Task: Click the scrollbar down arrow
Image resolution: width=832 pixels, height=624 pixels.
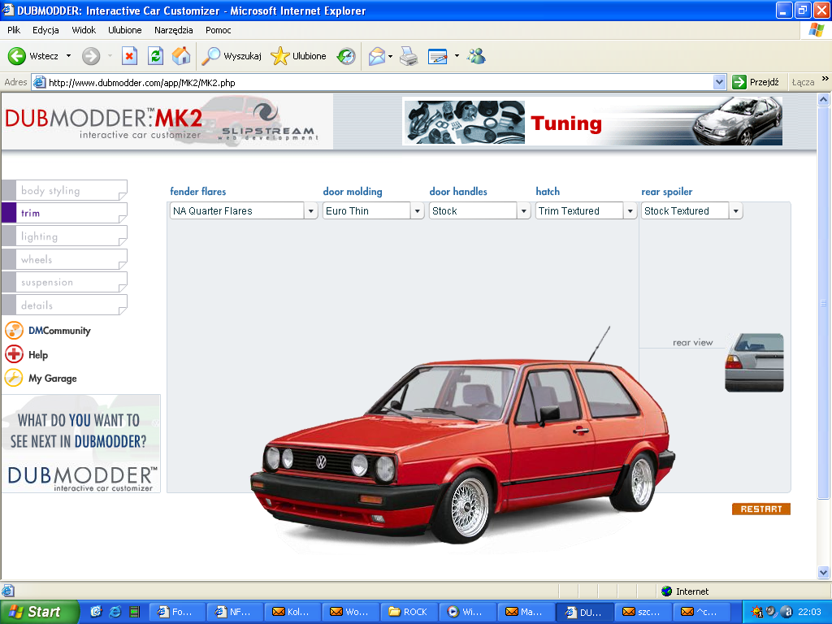Action: (823, 572)
